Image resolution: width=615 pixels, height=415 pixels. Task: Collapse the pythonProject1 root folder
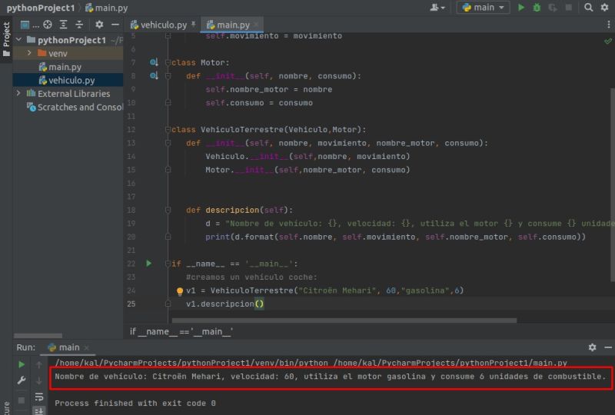point(18,40)
